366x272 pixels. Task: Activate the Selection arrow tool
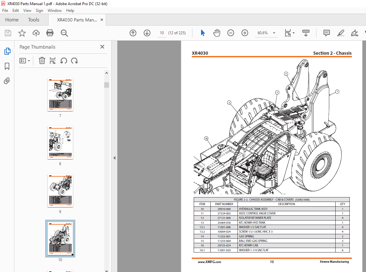point(203,33)
